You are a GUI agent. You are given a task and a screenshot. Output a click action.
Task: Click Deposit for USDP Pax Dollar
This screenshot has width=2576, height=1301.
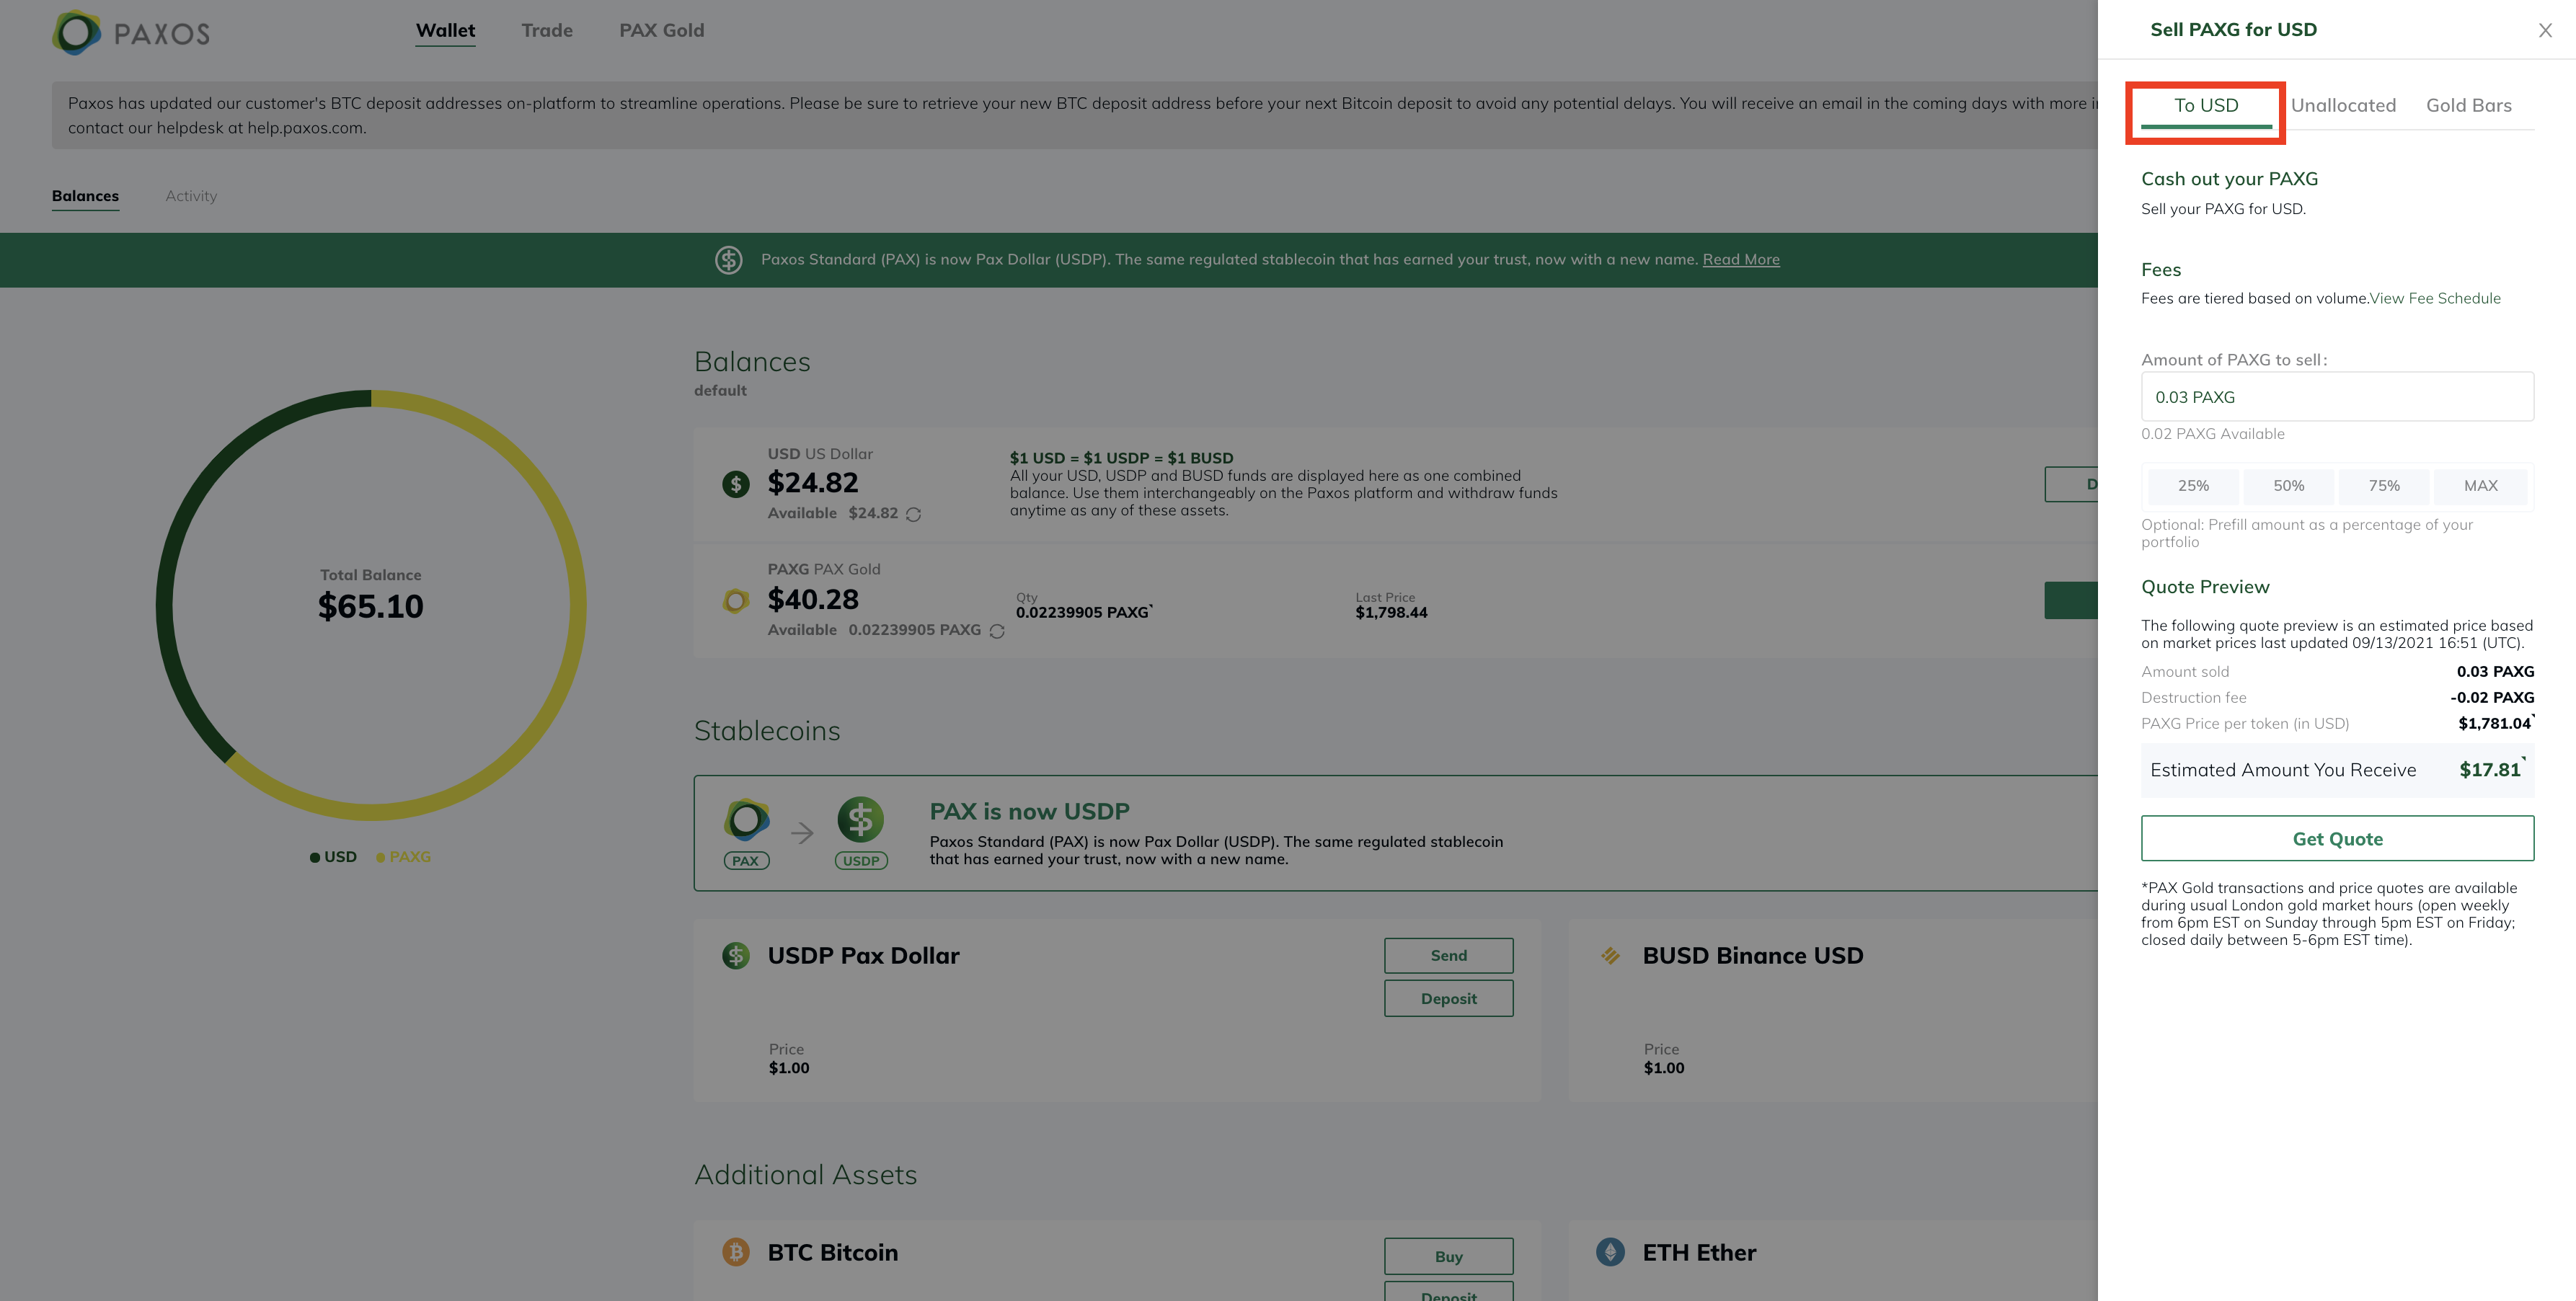click(1449, 999)
